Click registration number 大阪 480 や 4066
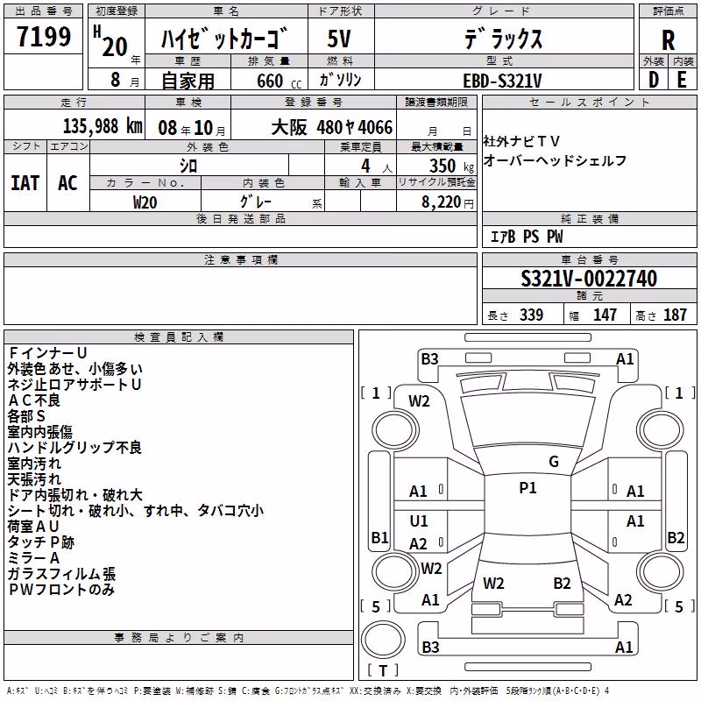This screenshot has height=701, width=701. pos(331,128)
